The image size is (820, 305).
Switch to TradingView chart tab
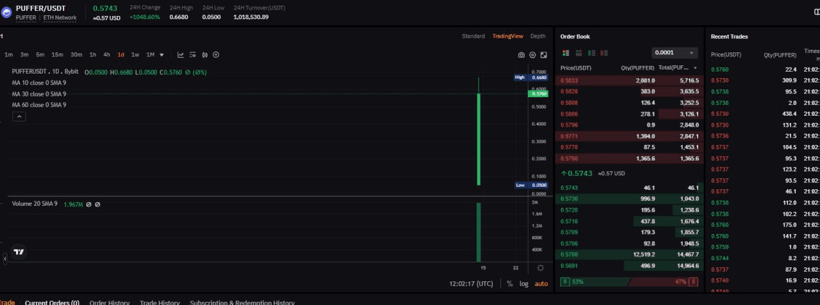point(508,36)
